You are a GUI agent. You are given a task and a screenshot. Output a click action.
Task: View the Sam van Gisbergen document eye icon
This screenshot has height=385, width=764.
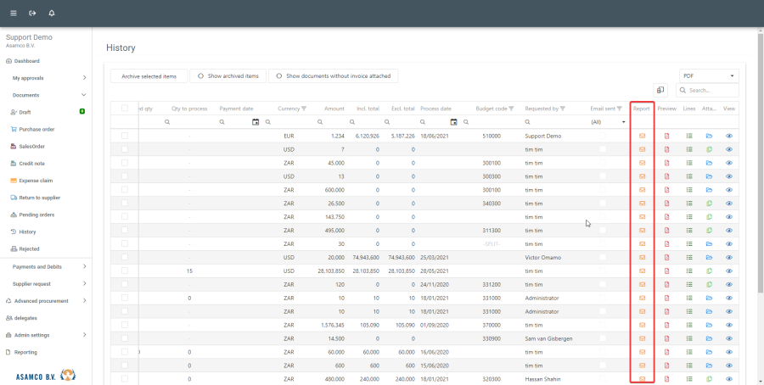coord(729,338)
